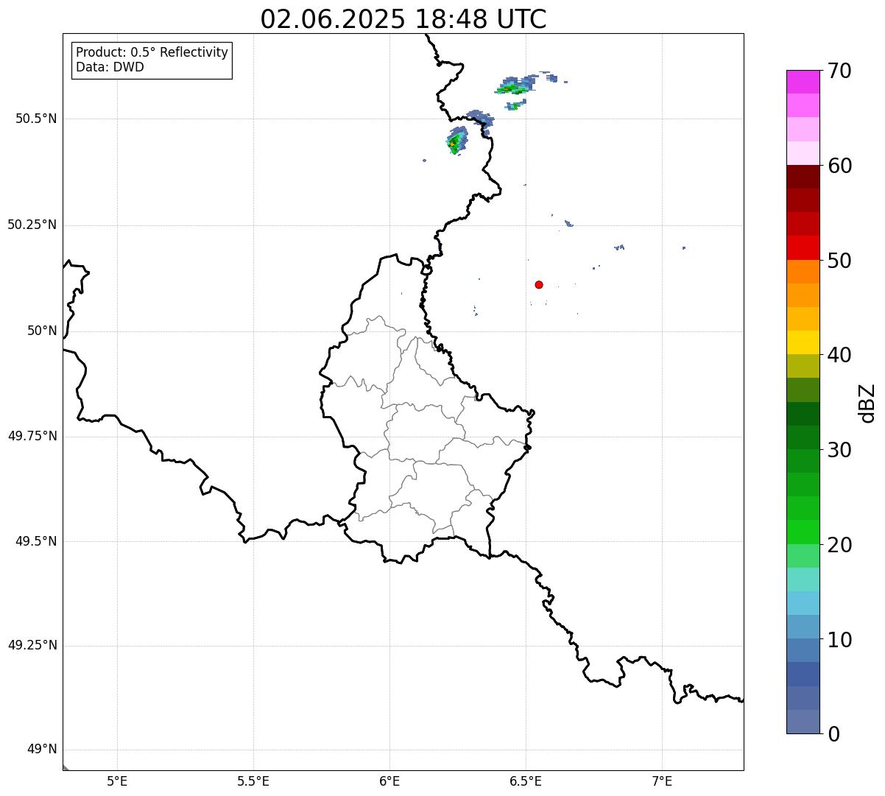Click the 50.25°N latitude label

[32, 225]
